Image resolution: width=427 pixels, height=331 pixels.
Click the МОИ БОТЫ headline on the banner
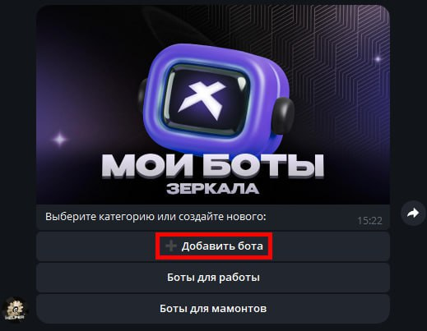click(x=213, y=166)
